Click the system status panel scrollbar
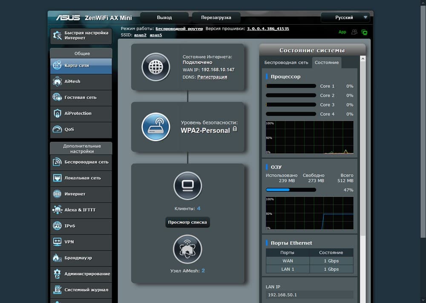Image resolution: width=426 pixels, height=303 pixels. click(363, 149)
